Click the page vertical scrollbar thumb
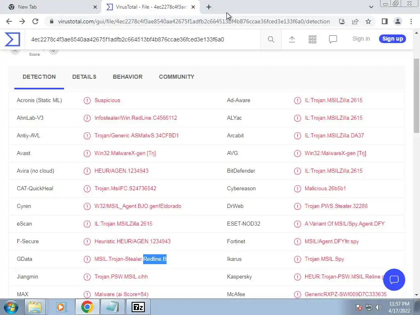The image size is (420, 315). click(416, 95)
